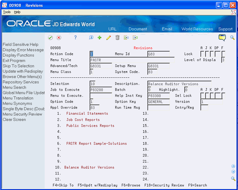Click Help Inst Key field P83300
Viewport: 238px width, 190px height.
click(x=158, y=96)
